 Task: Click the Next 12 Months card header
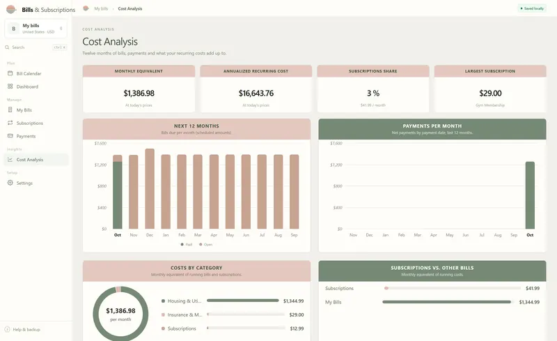pyautogui.click(x=196, y=129)
